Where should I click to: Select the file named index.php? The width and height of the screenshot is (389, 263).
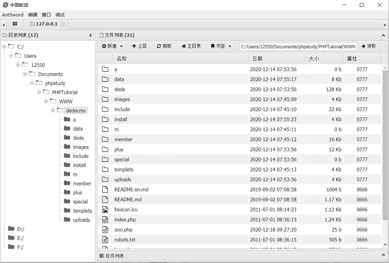[x=125, y=220]
